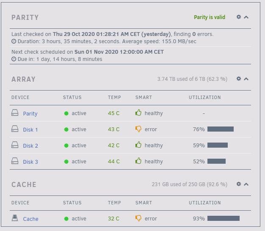
Task: Click the Parity is valid status text
Action: coord(210,17)
